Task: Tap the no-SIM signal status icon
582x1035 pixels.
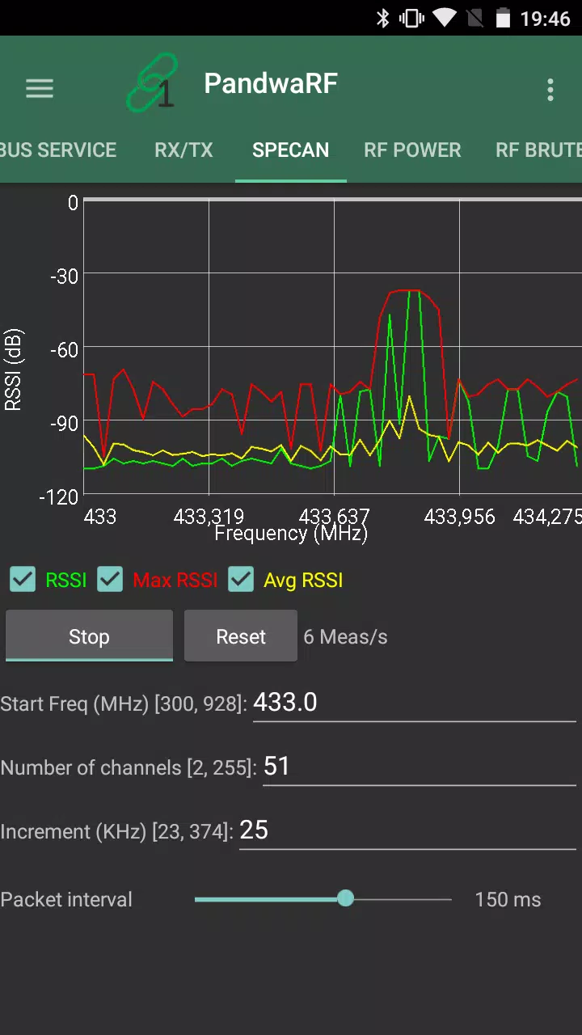Action: (x=475, y=18)
